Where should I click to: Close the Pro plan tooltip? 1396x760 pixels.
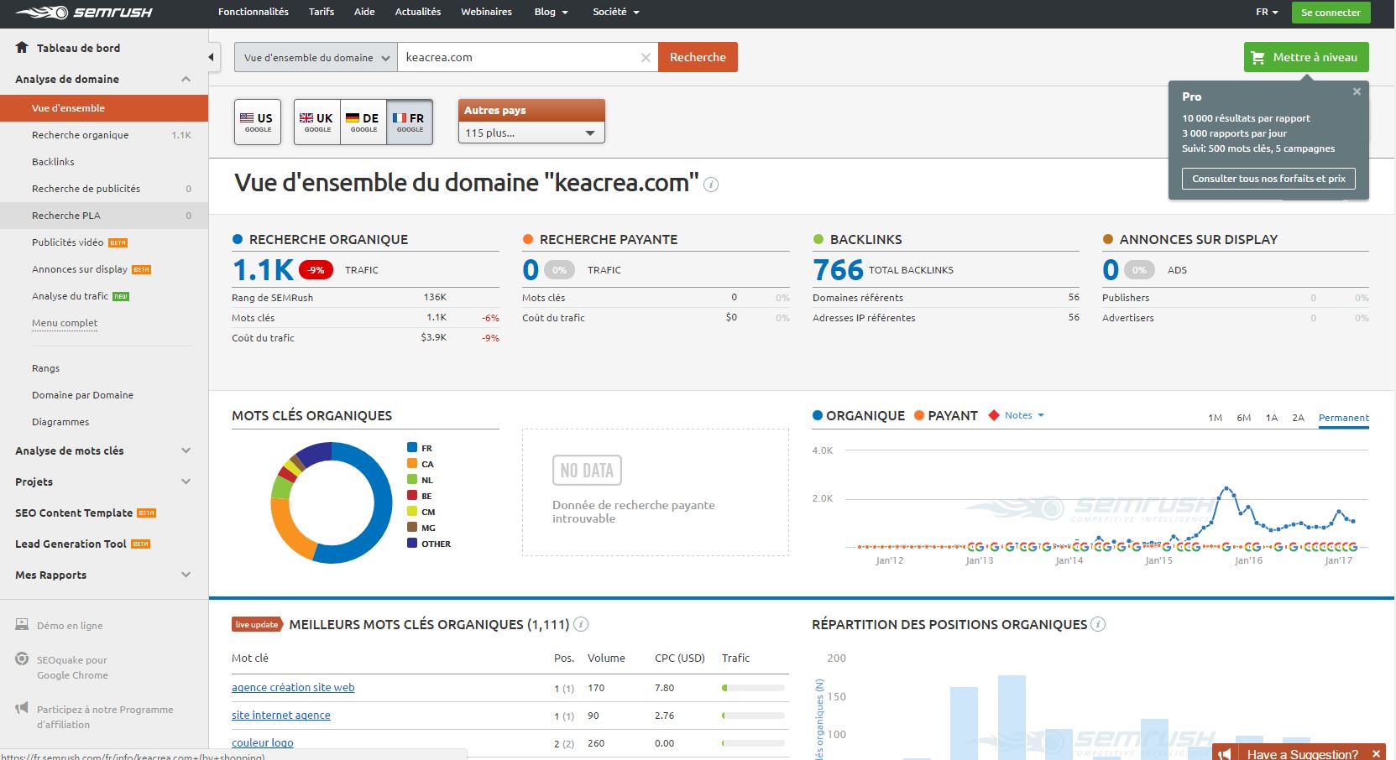point(1357,91)
